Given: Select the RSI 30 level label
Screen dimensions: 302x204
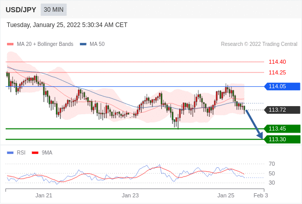Looking at the screenshot, I should click(272, 183).
